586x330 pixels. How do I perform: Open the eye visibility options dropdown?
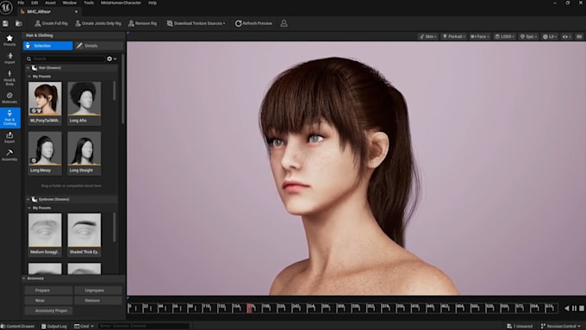pyautogui.click(x=566, y=37)
